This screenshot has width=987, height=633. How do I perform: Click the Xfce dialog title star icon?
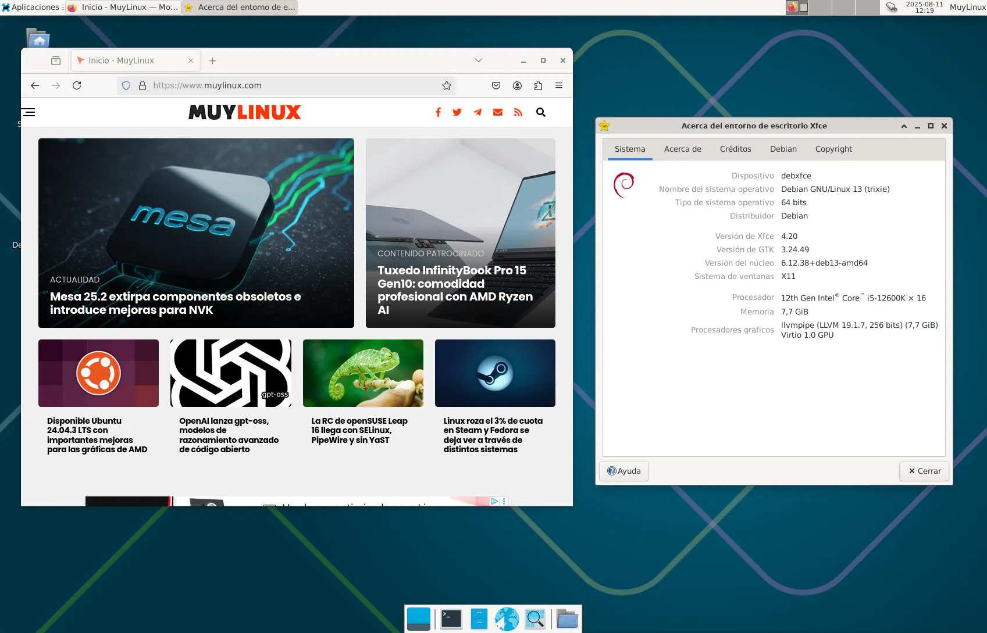604,126
